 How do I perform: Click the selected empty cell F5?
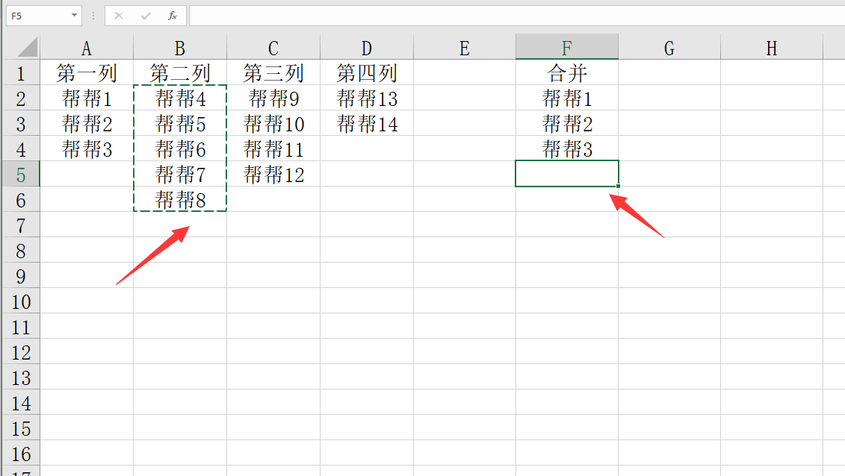pyautogui.click(x=567, y=174)
